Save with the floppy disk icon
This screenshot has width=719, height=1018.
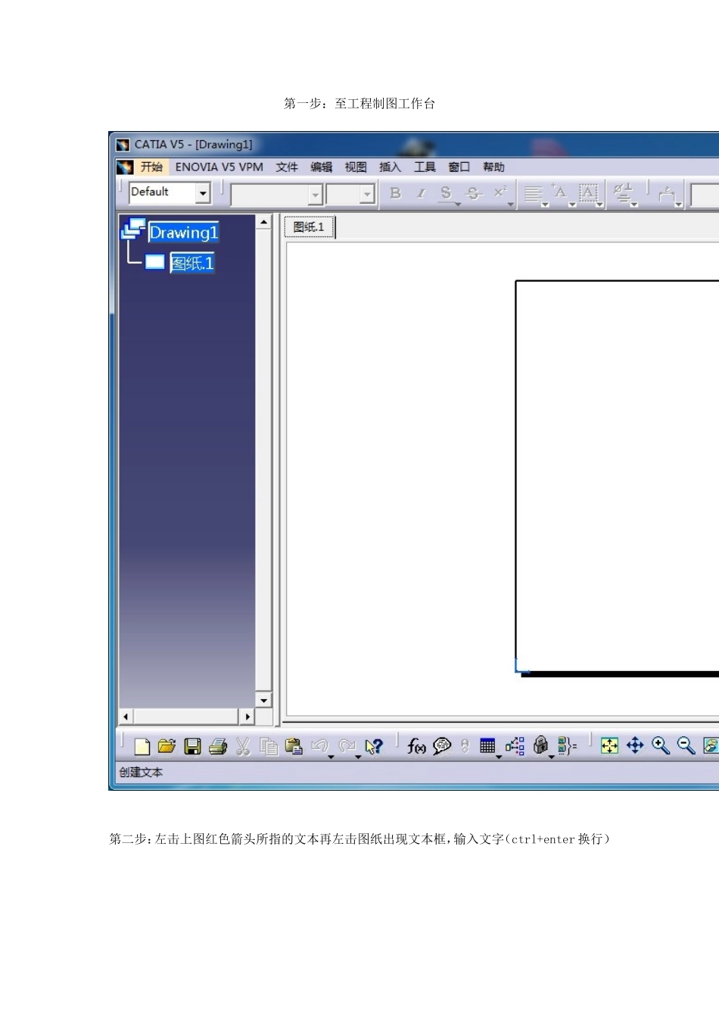click(192, 746)
